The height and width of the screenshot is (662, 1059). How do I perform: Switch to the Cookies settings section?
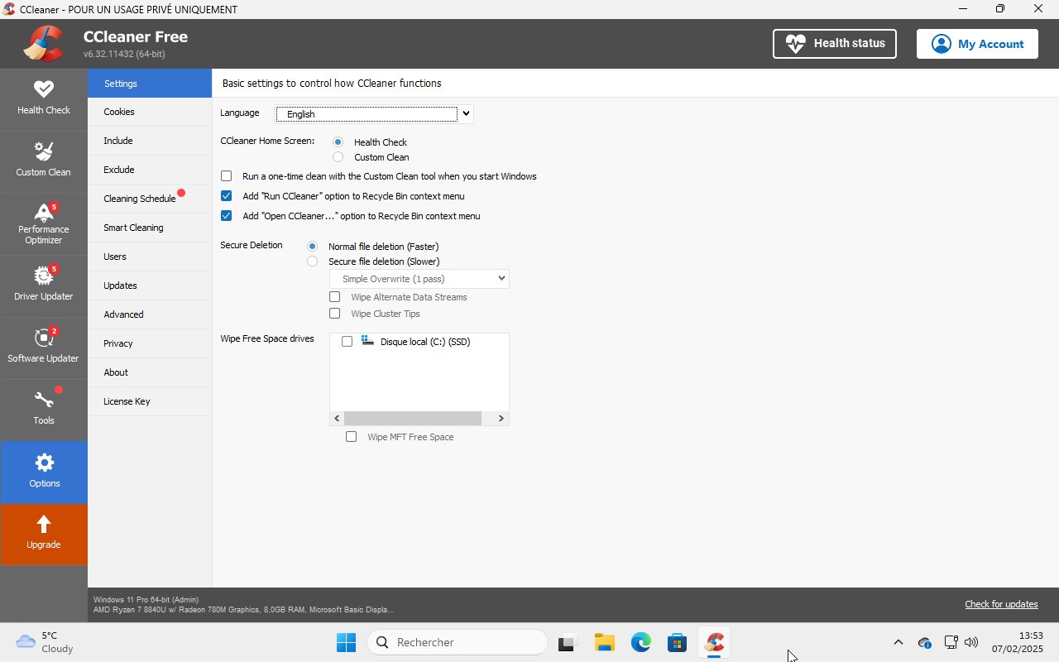pyautogui.click(x=119, y=111)
